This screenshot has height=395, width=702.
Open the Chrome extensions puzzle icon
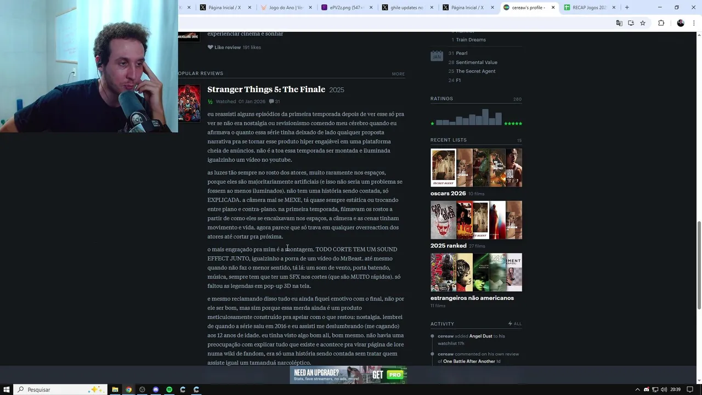click(x=661, y=23)
